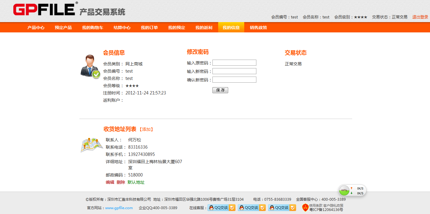430x214 pixels.
Task: Open the second QQ交谈 chat button
Action: point(252,208)
